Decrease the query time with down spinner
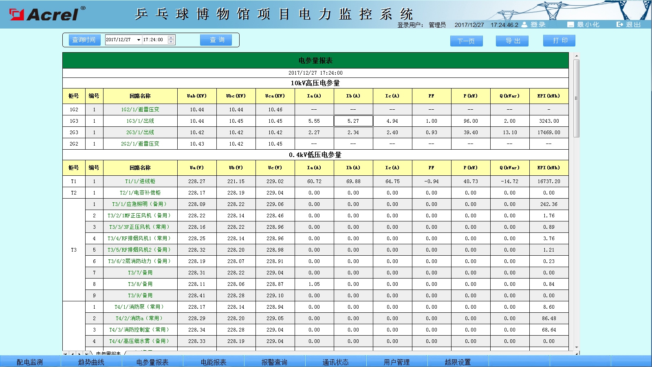This screenshot has width=652, height=367. click(x=171, y=42)
